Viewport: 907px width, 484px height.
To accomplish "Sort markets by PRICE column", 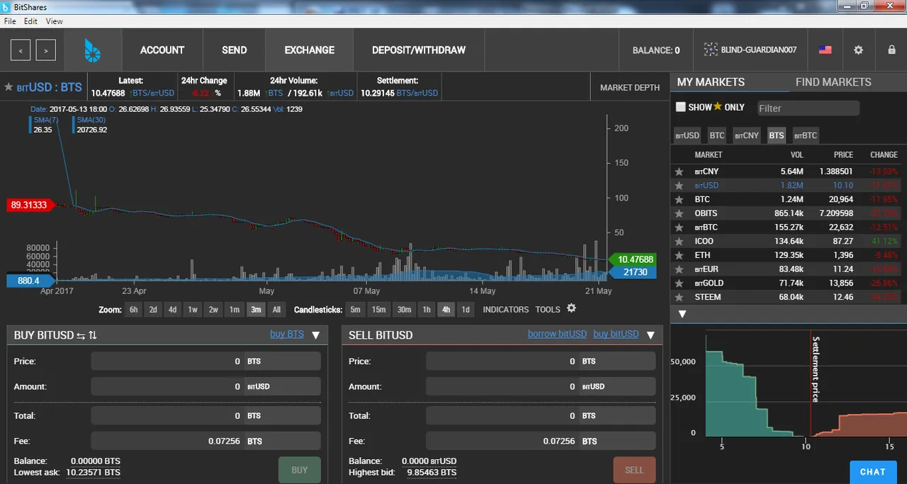I will [843, 154].
